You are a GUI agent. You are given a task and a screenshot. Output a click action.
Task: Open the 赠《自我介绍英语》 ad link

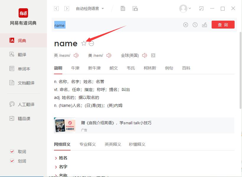[116, 123]
